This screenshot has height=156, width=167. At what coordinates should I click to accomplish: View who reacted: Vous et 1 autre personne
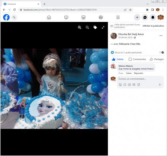(x=128, y=52)
